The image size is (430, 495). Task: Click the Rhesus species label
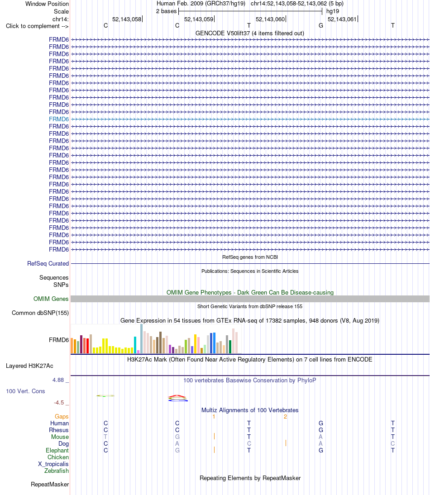click(59, 430)
